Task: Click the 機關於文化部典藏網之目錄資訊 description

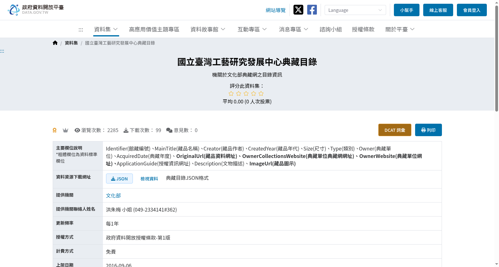Action: click(247, 75)
